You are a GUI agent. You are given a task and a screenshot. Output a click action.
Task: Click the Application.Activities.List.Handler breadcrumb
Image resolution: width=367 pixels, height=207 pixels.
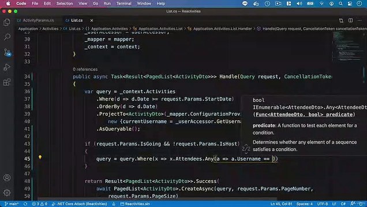click(x=220, y=29)
